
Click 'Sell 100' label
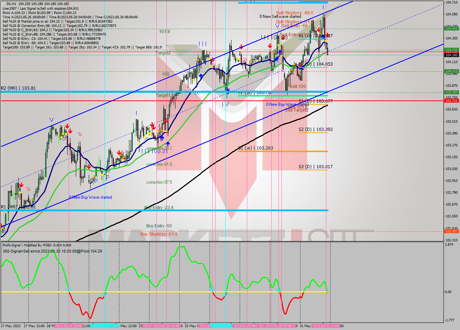tap(298, 86)
